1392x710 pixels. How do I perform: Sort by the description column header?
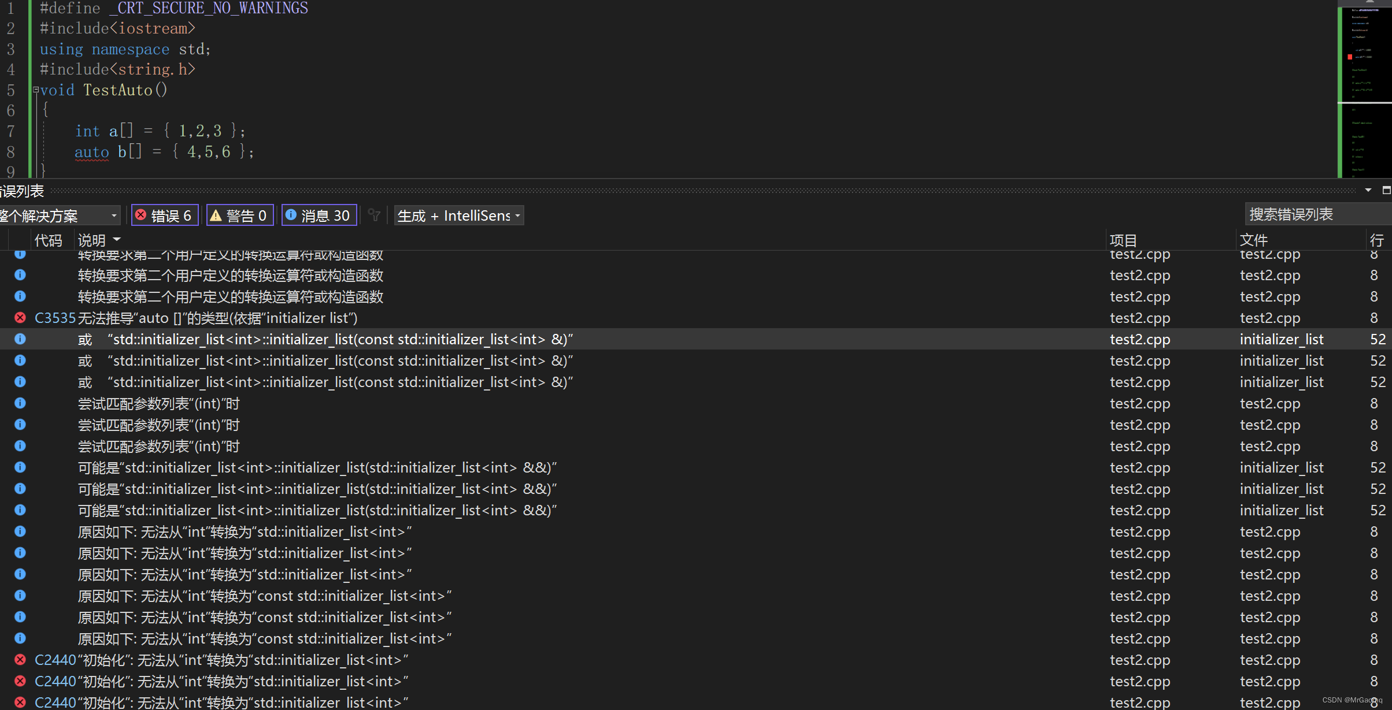coord(92,240)
